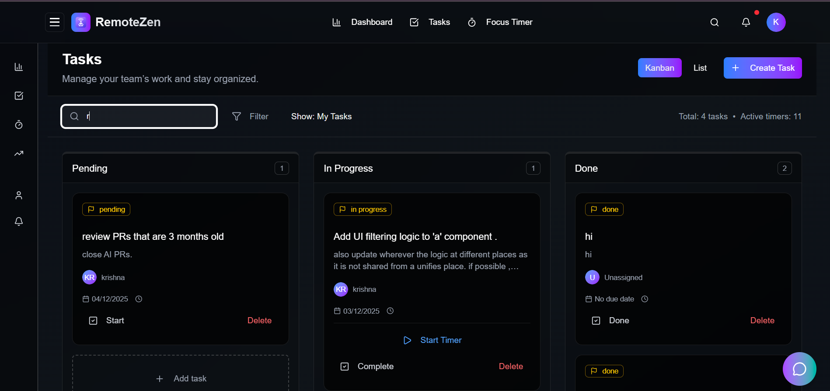Open 'review PRs that are 3 months old' title
The width and height of the screenshot is (830, 391).
153,236
